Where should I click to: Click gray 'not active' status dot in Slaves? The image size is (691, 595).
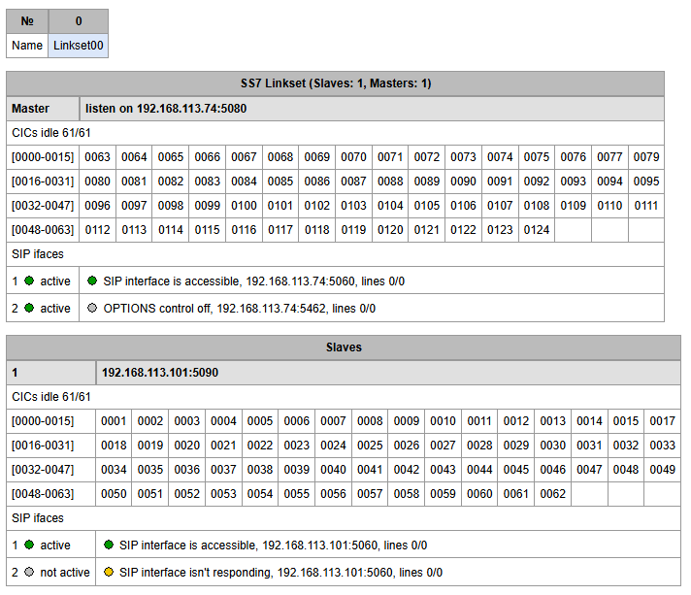29,572
